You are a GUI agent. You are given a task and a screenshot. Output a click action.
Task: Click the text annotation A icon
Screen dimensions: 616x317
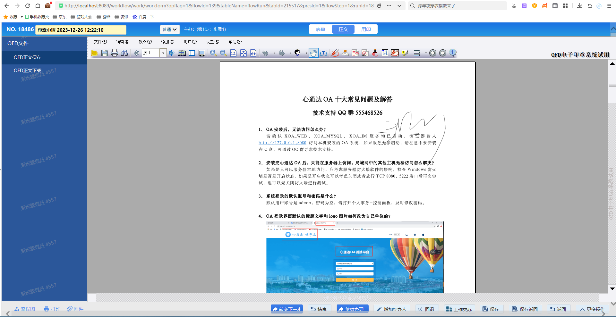tap(385, 53)
